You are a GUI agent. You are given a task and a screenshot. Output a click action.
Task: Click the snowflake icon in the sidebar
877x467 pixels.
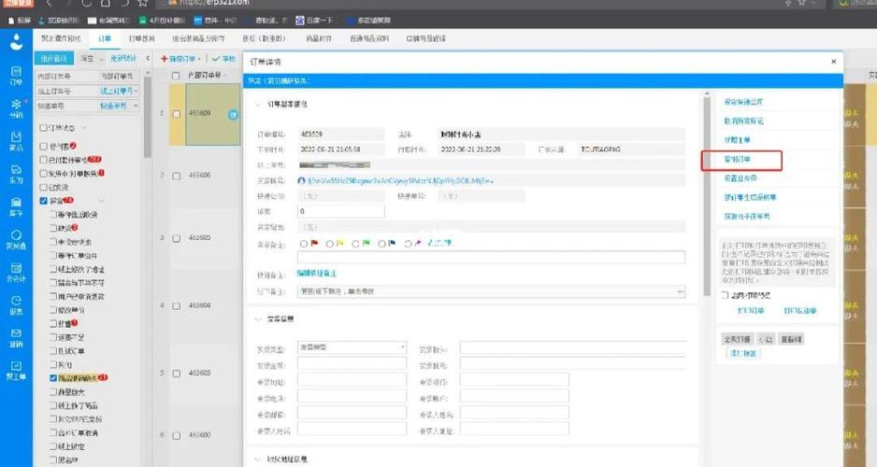(16, 107)
